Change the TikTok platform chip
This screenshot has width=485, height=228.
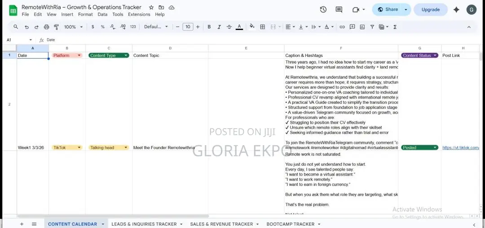coord(67,147)
